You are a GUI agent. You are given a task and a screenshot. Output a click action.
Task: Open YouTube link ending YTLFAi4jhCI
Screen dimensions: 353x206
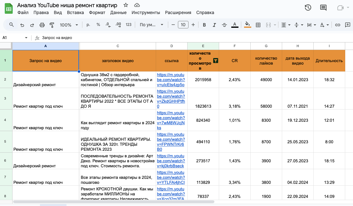171,177
